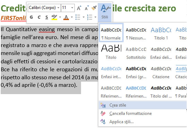
Task: Toggle underline with the S button
Action: (47, 17)
